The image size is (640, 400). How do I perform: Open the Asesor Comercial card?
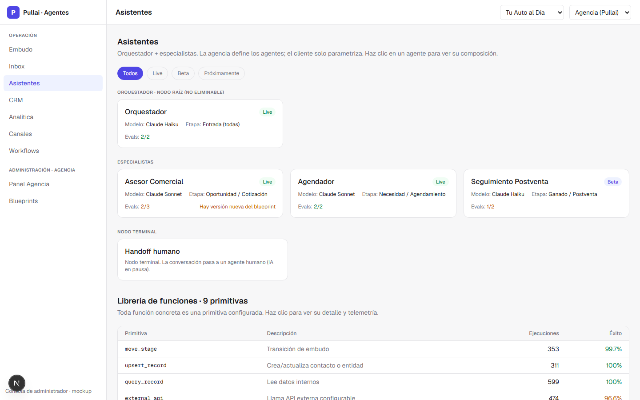coord(200,193)
